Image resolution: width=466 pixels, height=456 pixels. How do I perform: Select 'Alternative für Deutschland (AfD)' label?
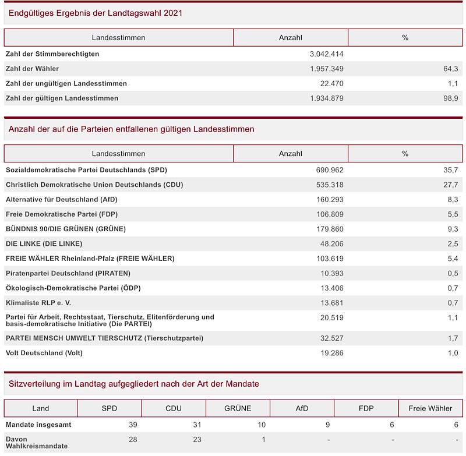62,199
